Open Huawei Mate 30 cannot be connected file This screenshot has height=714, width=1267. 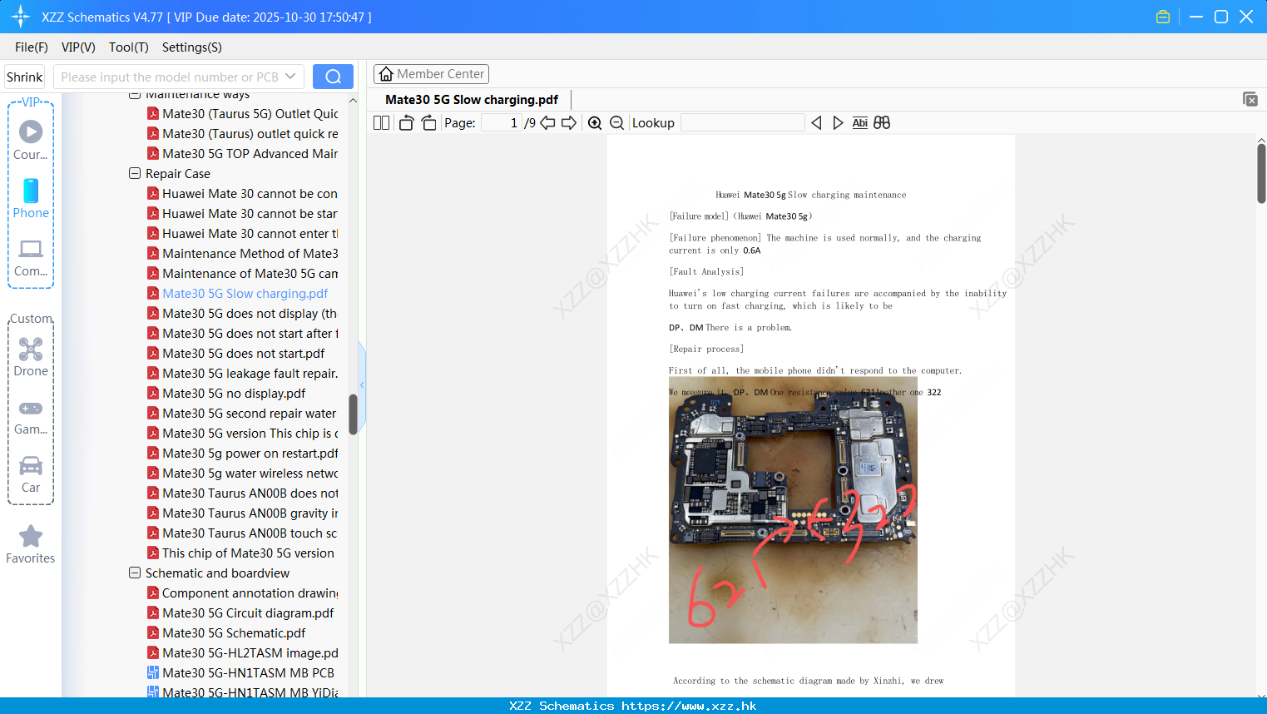coord(242,194)
